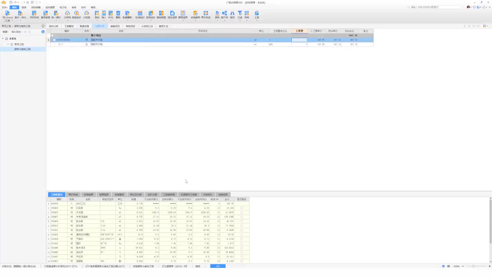Open the 量价一体化 tool
The image size is (492, 277).
(20, 15)
